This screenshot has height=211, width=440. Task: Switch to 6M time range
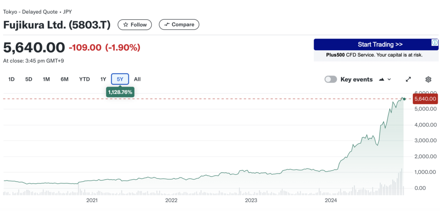64,79
